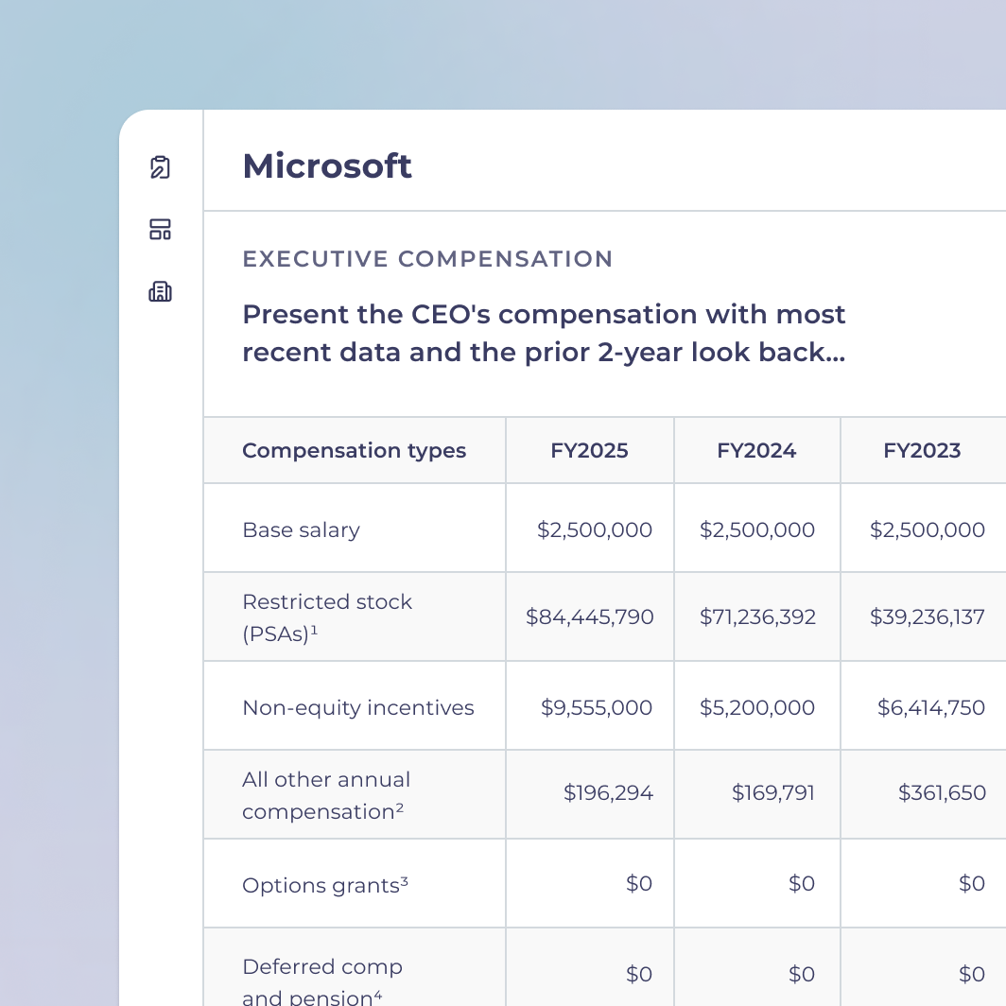Select the company building icon in the sidebar
The image size is (1006, 1006).
click(161, 291)
